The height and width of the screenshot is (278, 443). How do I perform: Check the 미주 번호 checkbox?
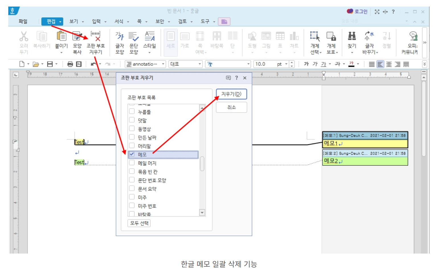(x=132, y=205)
